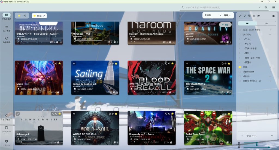
Task: Switch to the labels tab
Action: pos(247,23)
